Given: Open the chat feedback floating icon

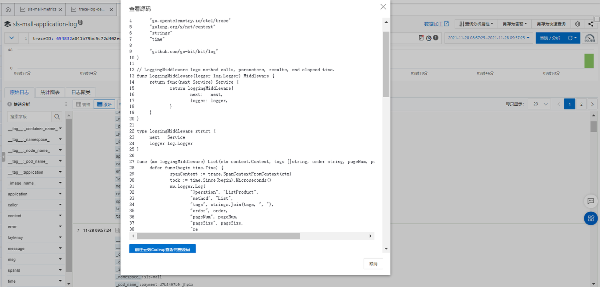Looking at the screenshot, I should (591, 201).
